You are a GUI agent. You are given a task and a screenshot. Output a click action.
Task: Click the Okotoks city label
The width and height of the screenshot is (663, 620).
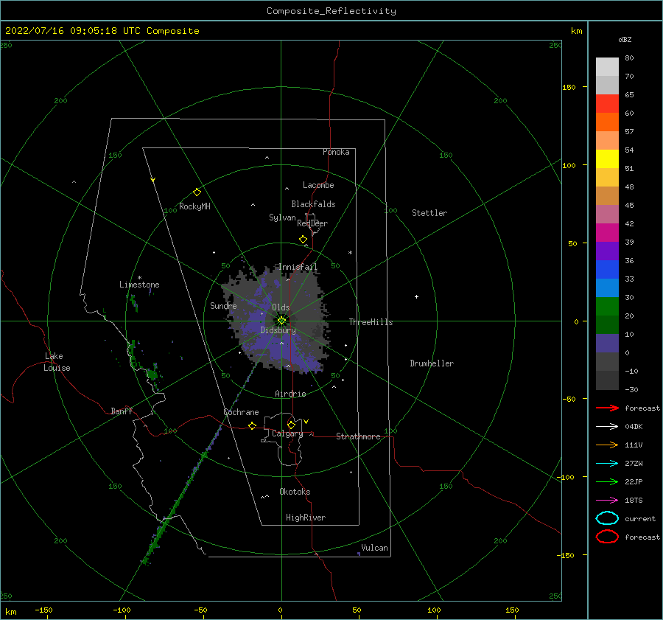tap(295, 492)
